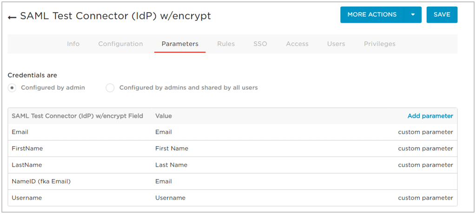The width and height of the screenshot is (476, 214).
Task: Open the Info tab
Action: click(73, 44)
